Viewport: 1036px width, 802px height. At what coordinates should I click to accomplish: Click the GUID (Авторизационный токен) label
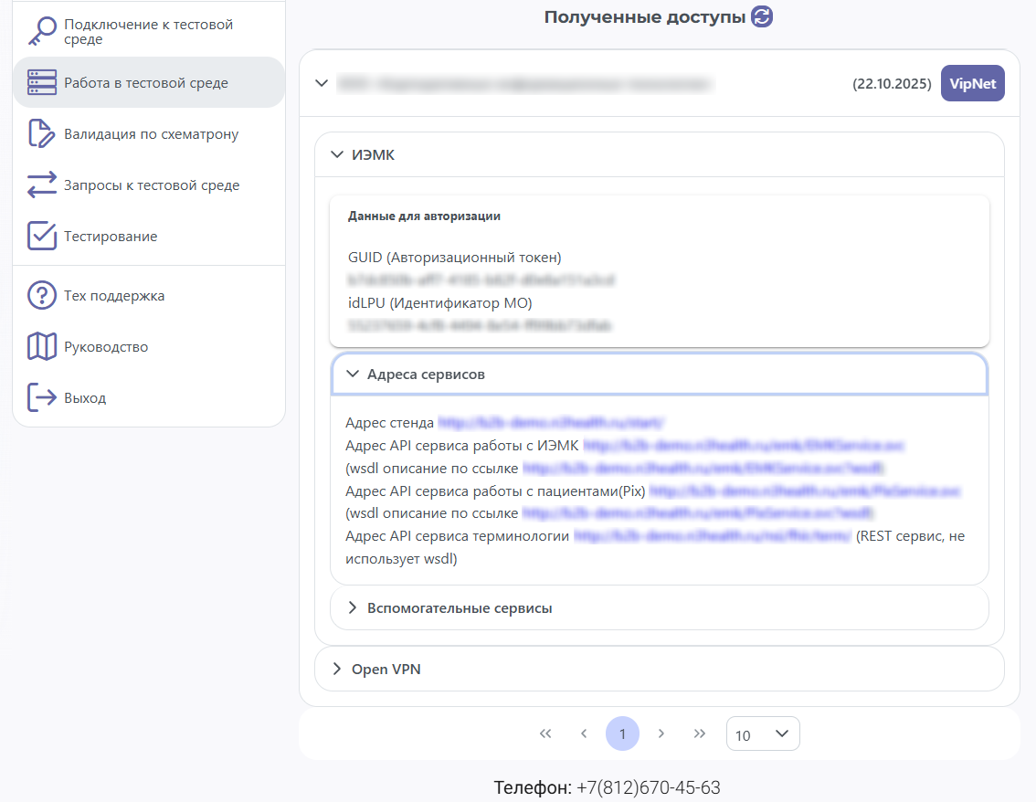click(455, 258)
